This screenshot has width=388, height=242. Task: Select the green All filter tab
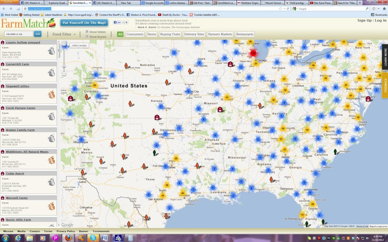point(120,34)
